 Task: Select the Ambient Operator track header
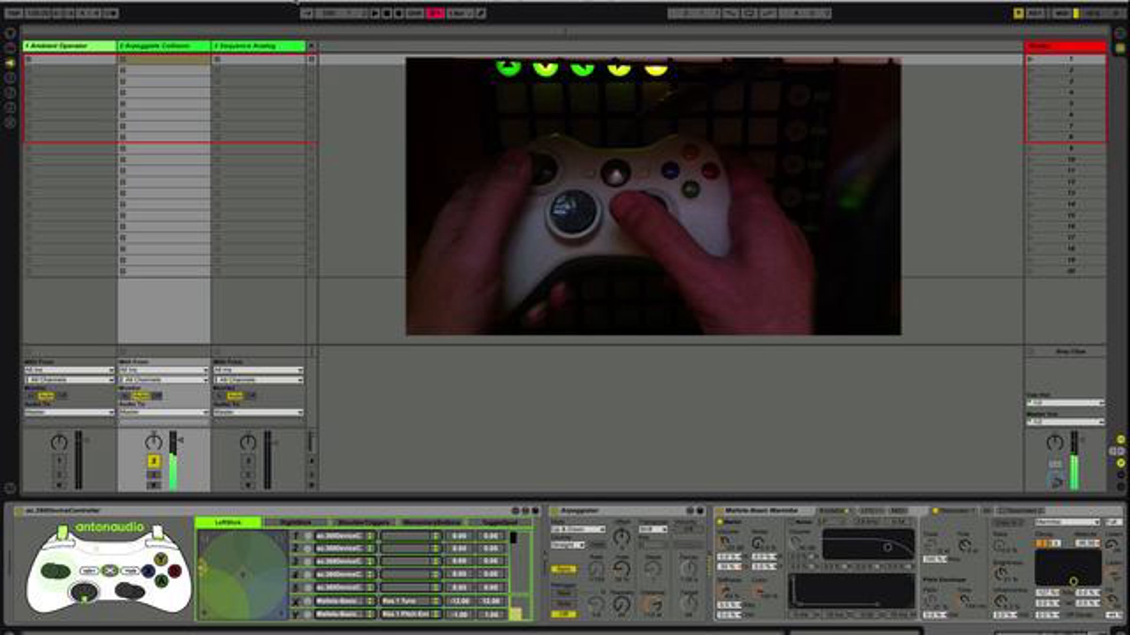point(70,46)
